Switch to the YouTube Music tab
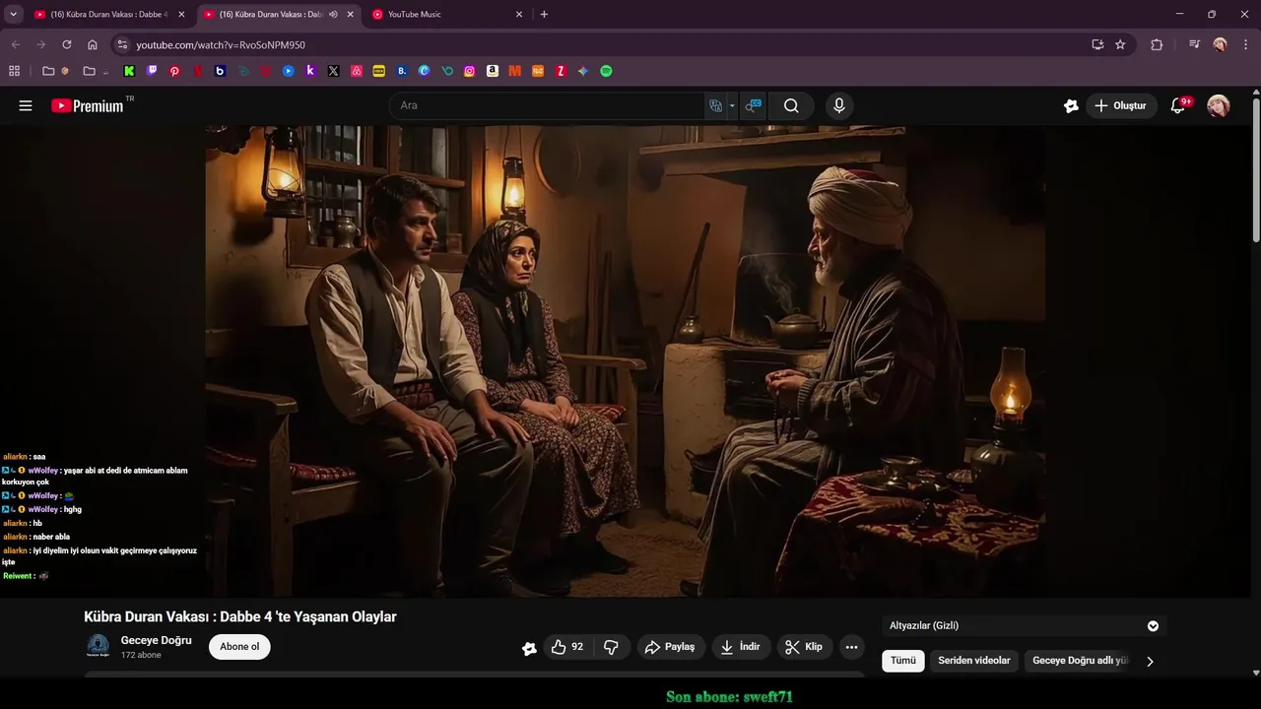Viewport: 1261px width, 709px height. click(x=447, y=15)
